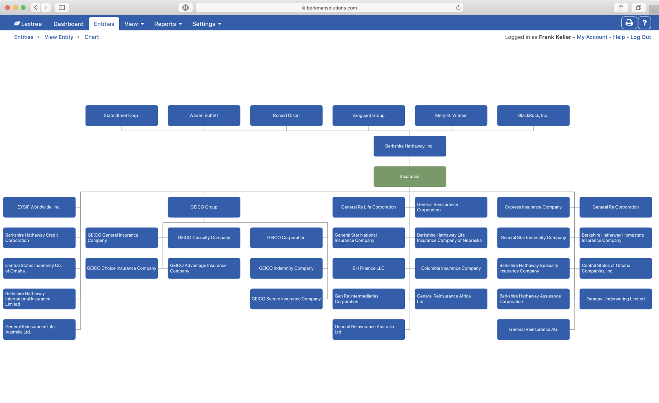Open Berkshire Hathaway Assurance Corporation node
Screen dimensions: 659x403
[x=533, y=299]
